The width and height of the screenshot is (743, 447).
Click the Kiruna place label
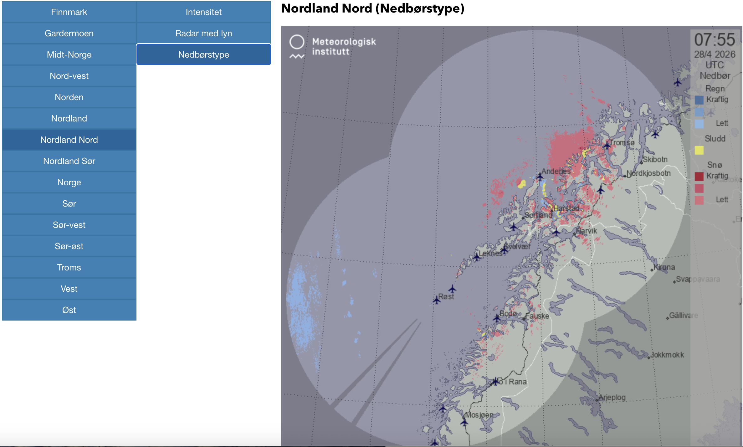point(664,267)
